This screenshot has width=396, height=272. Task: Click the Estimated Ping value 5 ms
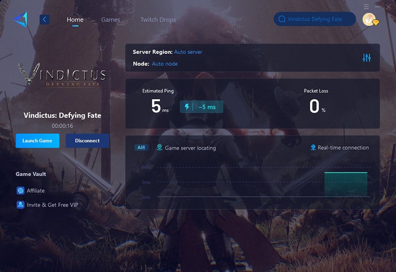click(159, 106)
